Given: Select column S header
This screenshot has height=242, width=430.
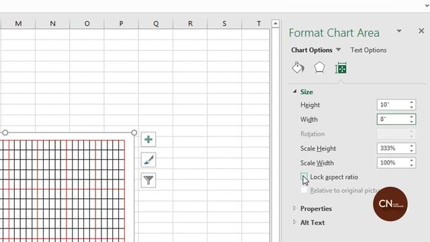Looking at the screenshot, I should pyautogui.click(x=224, y=24).
